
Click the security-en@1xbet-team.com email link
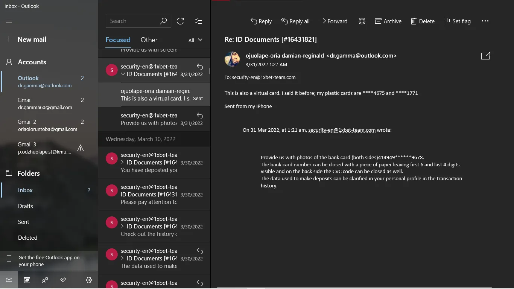pos(342,130)
